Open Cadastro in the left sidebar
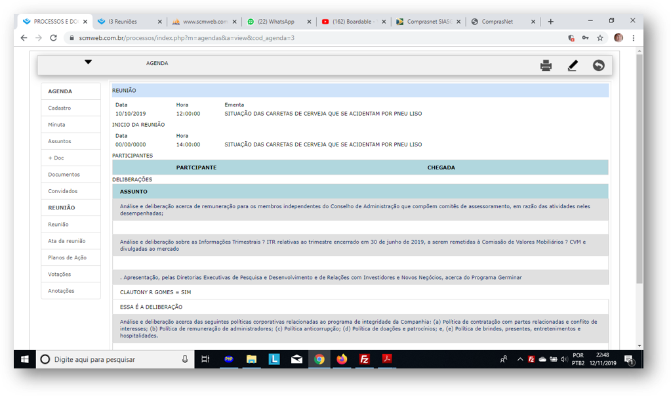 click(x=60, y=108)
